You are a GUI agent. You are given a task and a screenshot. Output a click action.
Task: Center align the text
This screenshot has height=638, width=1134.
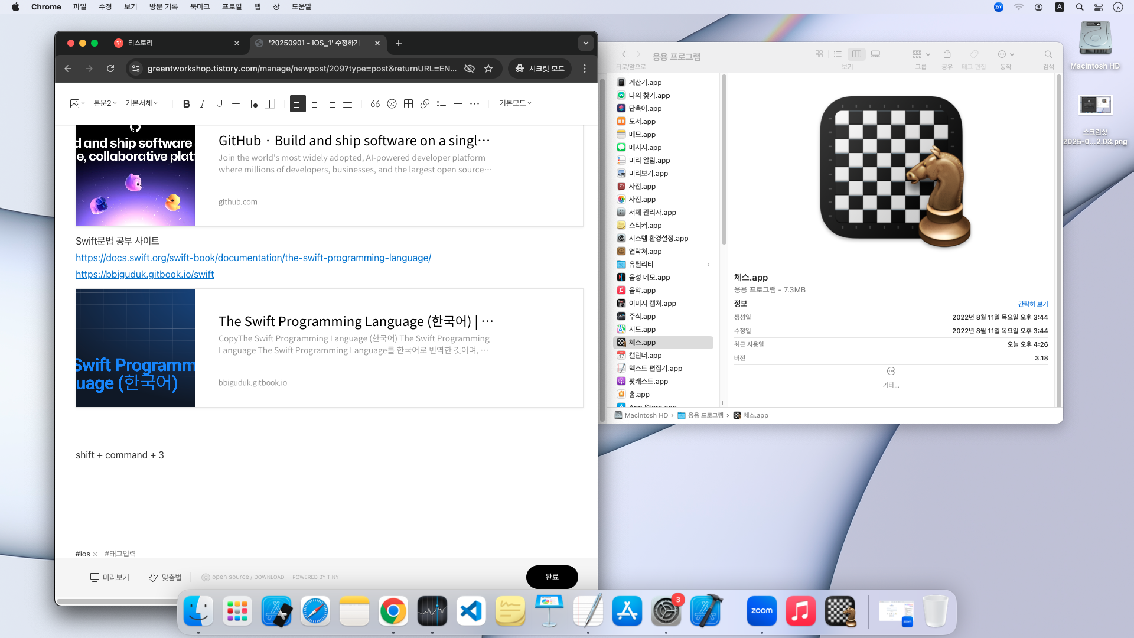pos(314,103)
